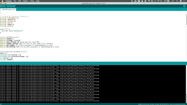This screenshot has width=187, height=105.
Task: Open the Arduino application menu
Action: click(x=8, y=1)
